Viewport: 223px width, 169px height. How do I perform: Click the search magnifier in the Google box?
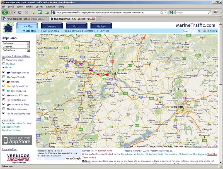(209, 12)
